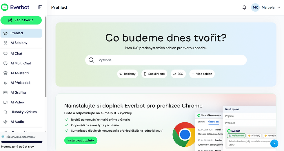Click the AI Chat bubble icon
284x151 pixels.
[x=6, y=54]
